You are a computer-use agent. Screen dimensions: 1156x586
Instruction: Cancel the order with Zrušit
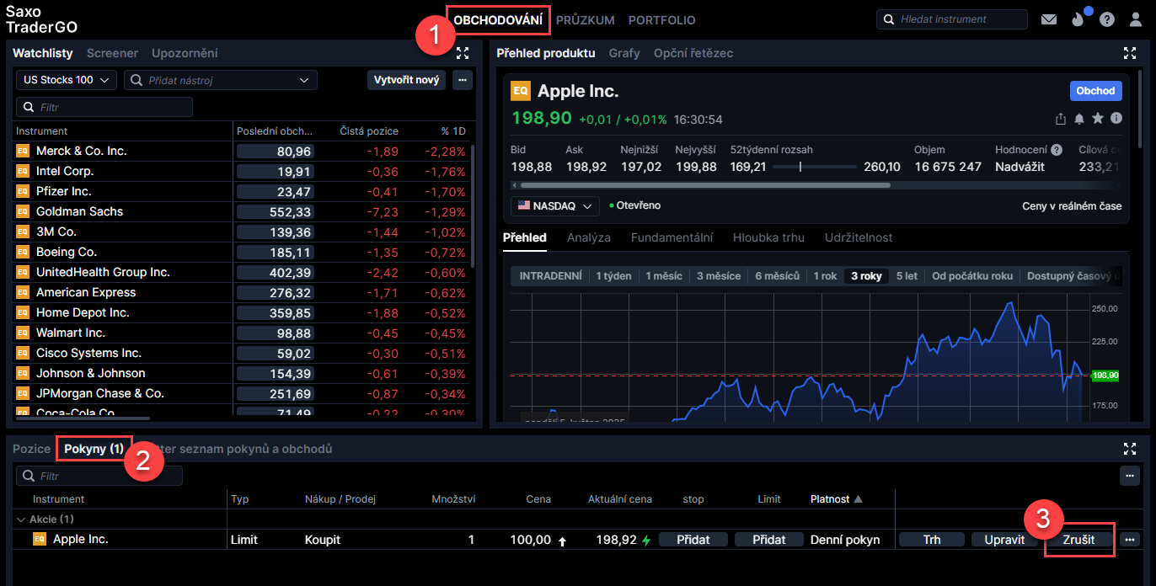[1078, 539]
